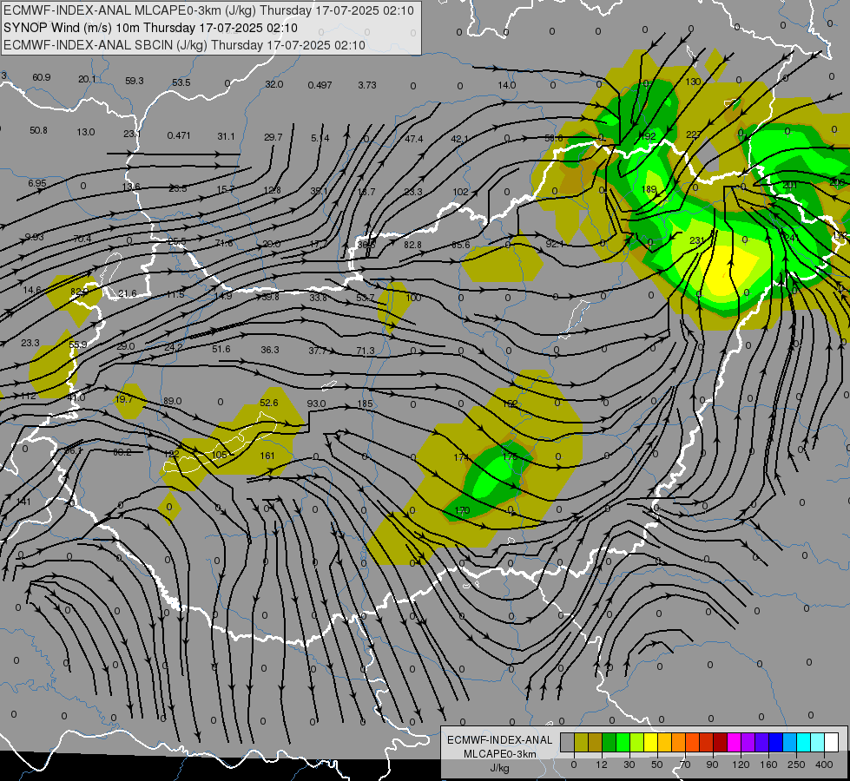This screenshot has height=781, width=850.
Task: Click legend scale value 90
Action: [712, 765]
